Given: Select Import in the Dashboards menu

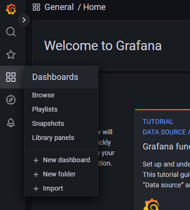Looking at the screenshot, I should [53, 188].
